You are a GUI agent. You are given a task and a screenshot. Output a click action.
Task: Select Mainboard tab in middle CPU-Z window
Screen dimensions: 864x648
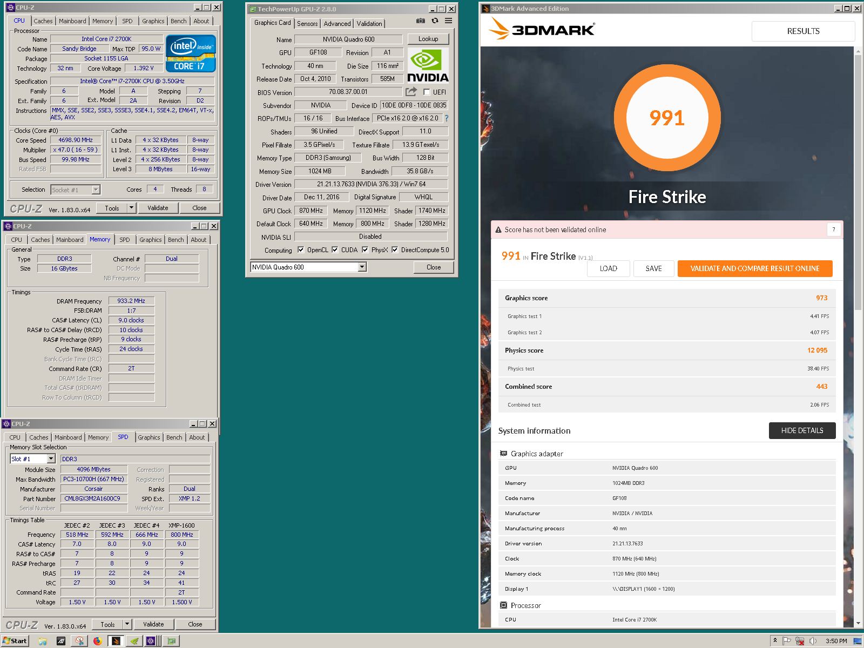pyautogui.click(x=70, y=240)
